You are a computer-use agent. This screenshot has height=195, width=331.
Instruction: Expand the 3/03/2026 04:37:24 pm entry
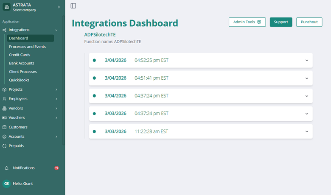[201, 114]
